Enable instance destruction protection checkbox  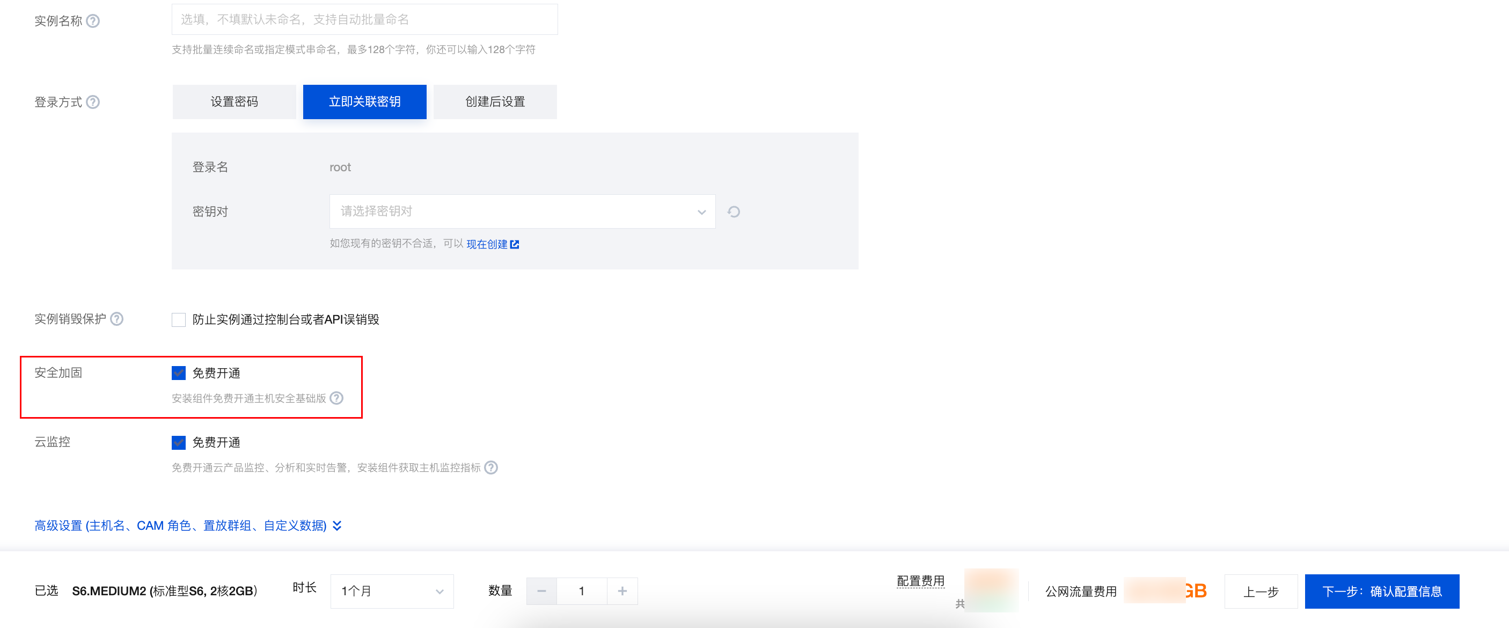pyautogui.click(x=179, y=319)
